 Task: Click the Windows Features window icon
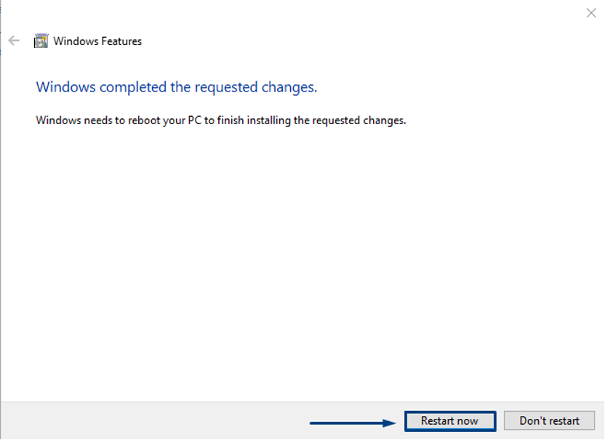(x=41, y=41)
